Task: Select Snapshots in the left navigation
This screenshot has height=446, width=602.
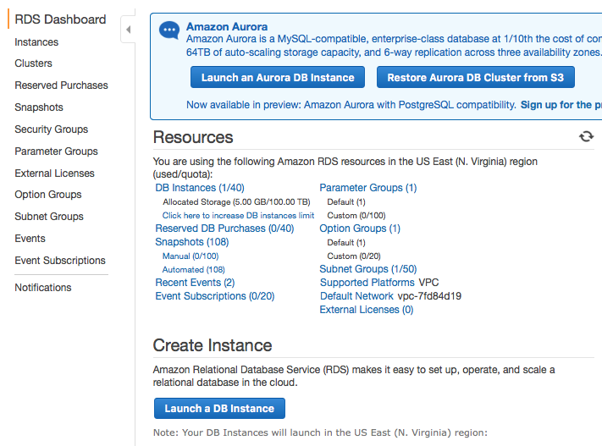Action: 39,107
